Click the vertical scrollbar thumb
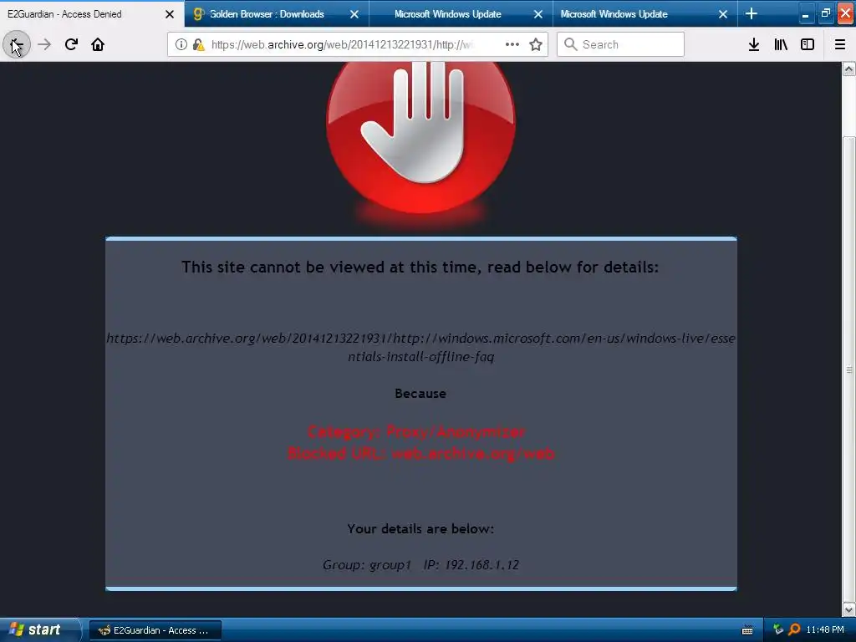 [848, 369]
